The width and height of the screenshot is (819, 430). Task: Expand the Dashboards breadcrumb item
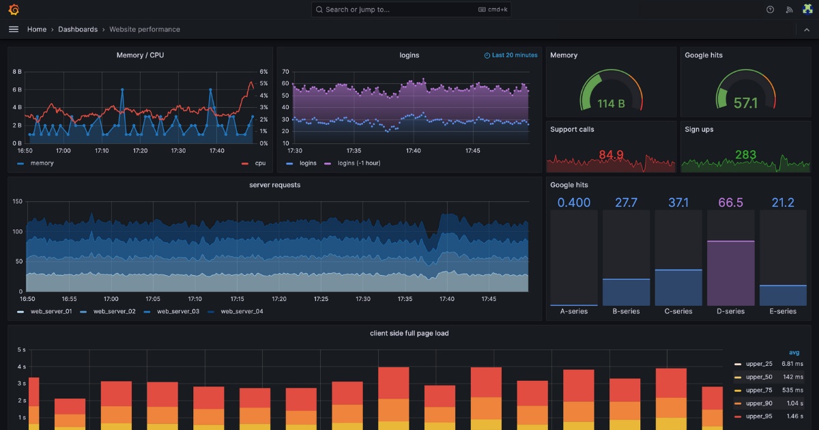(78, 29)
